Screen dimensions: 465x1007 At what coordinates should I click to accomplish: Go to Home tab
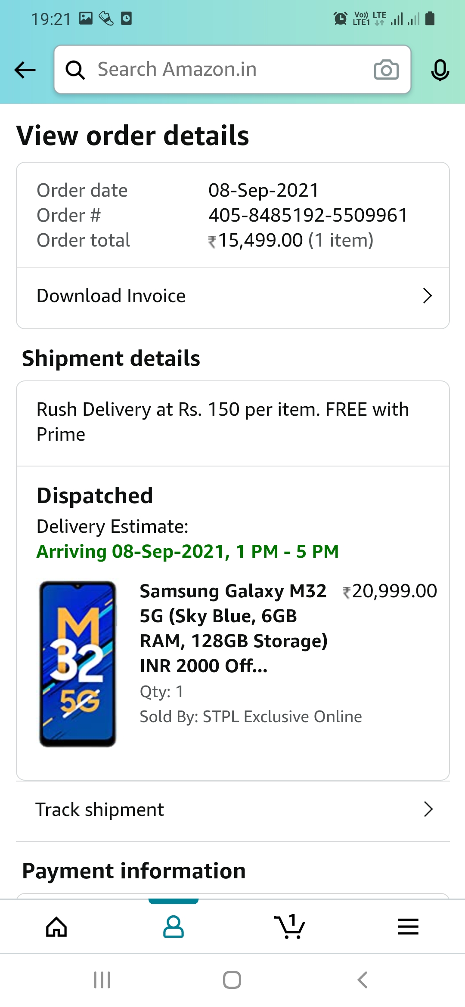(x=56, y=927)
